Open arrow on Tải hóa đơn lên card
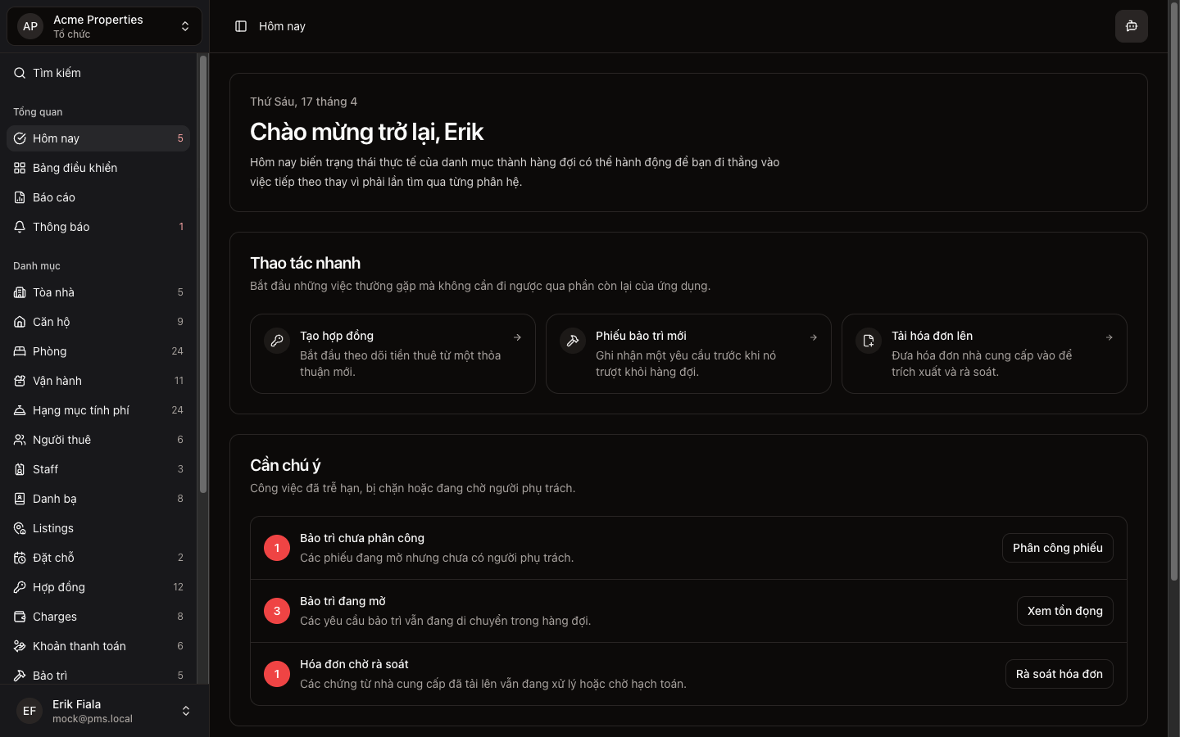1180x737 pixels. coord(1109,337)
